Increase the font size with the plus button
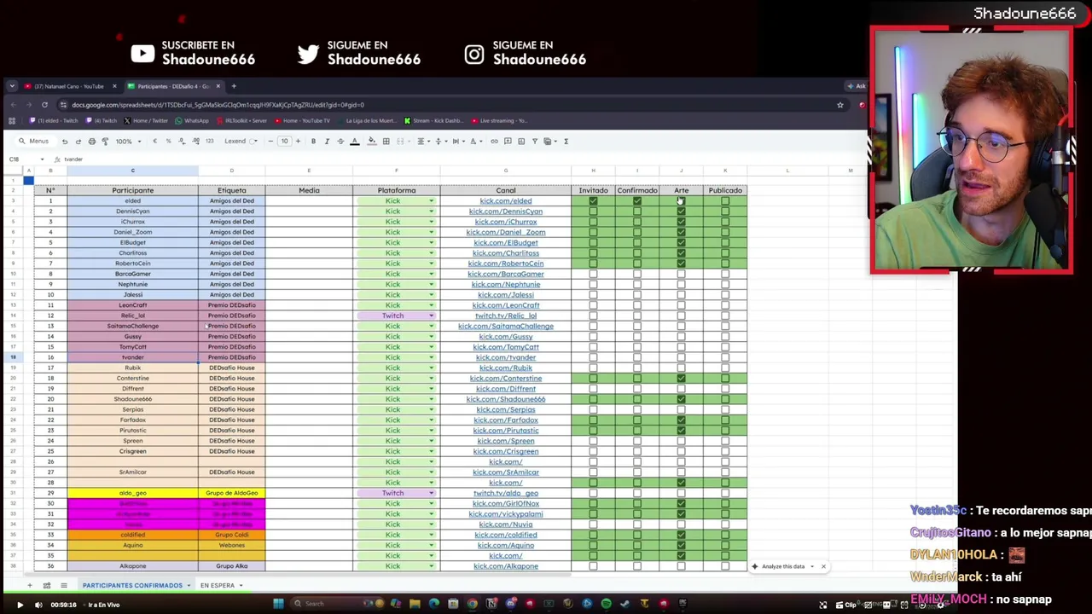 click(x=298, y=142)
